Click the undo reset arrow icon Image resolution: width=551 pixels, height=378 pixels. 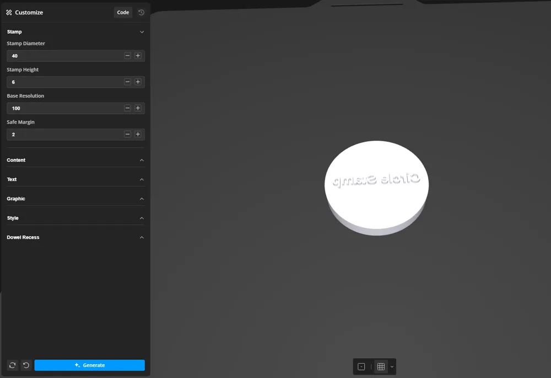(26, 365)
